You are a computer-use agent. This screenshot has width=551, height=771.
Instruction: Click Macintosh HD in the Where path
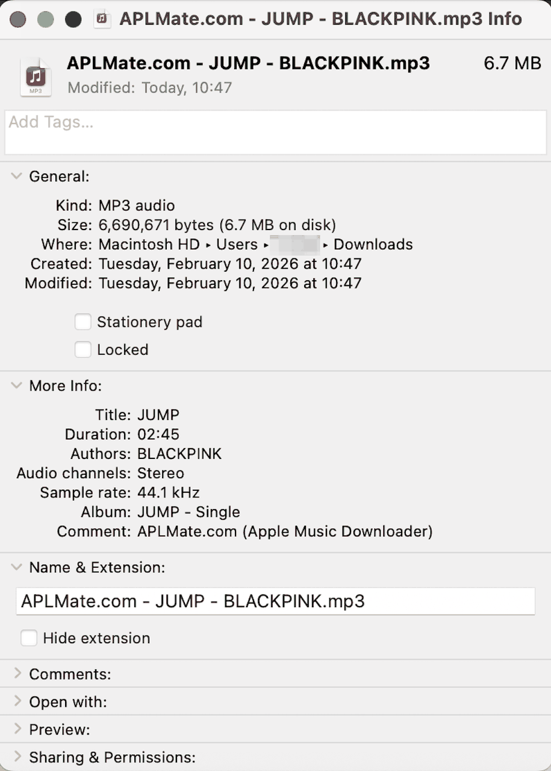(149, 244)
